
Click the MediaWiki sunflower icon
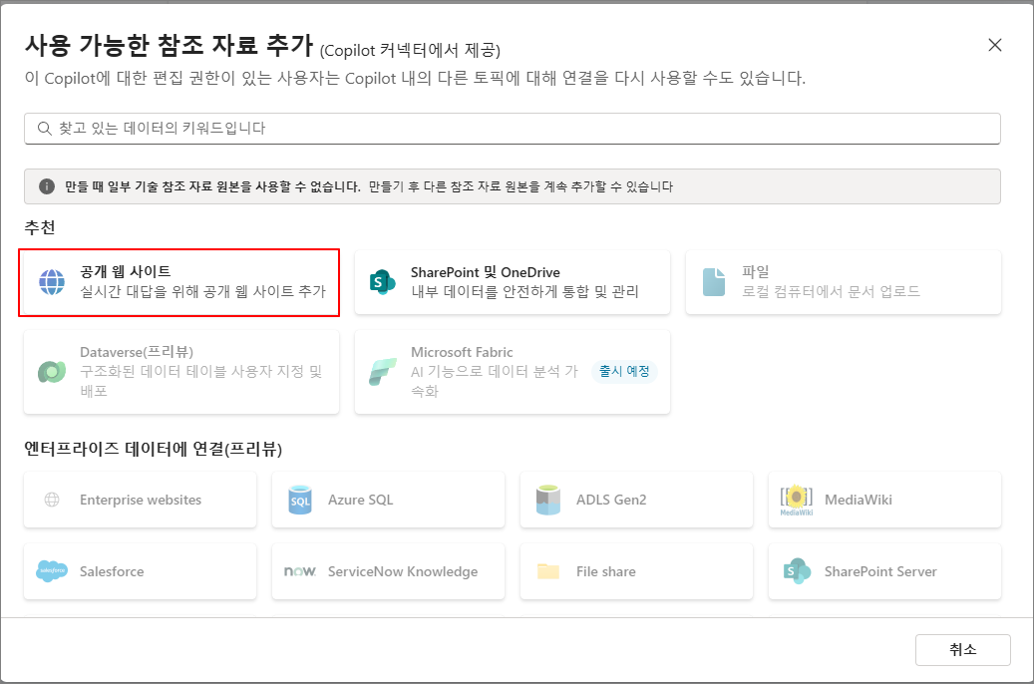click(x=797, y=500)
